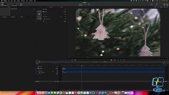Click the Import toolbar icon
Screen dimensions: 169x95
click(x=21, y=4)
